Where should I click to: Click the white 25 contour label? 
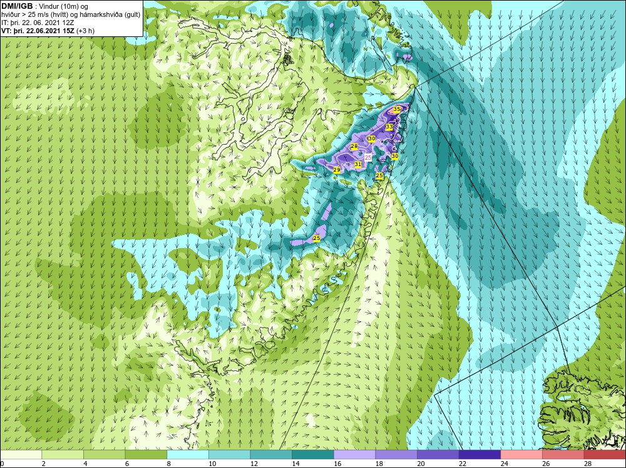pos(368,157)
